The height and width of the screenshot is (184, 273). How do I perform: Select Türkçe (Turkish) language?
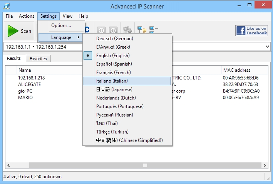click(127, 132)
